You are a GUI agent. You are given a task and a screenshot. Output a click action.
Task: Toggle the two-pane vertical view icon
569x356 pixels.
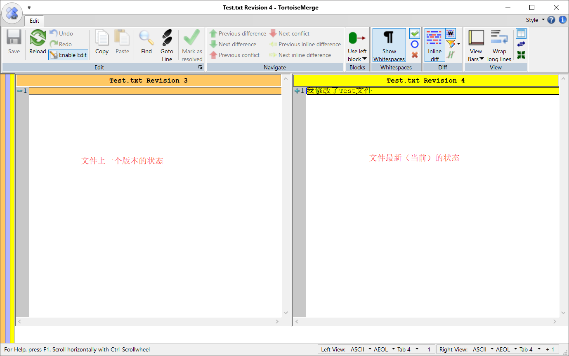tap(521, 33)
